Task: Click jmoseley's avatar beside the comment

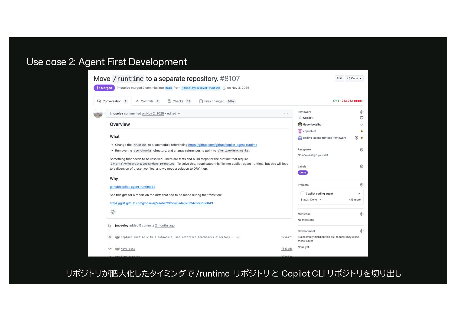Action: click(98, 114)
